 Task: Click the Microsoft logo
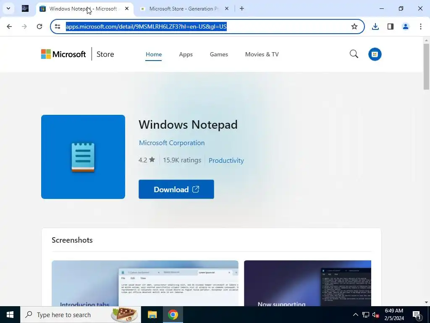tap(63, 54)
